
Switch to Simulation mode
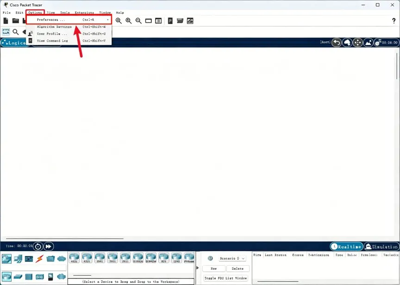(x=381, y=247)
